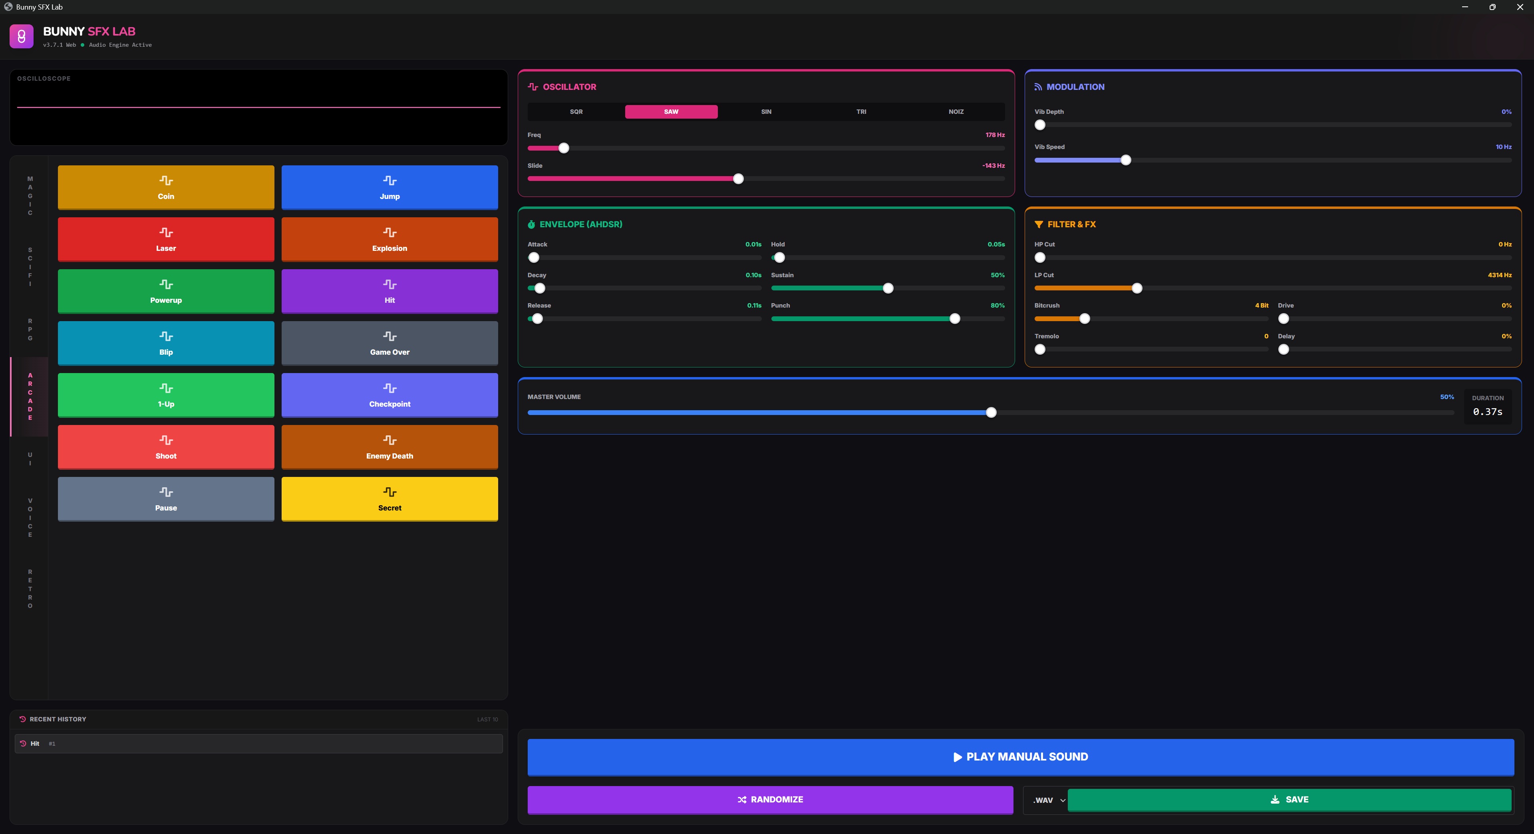Click the Coin preset waveform icon
1534x834 pixels.
165,181
